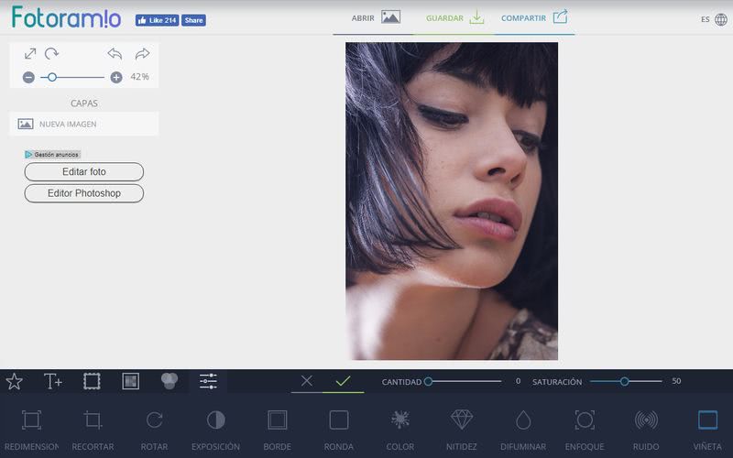Screen dimensions: 733x458
Task: Click the 42% zoom value
Action: (x=140, y=77)
